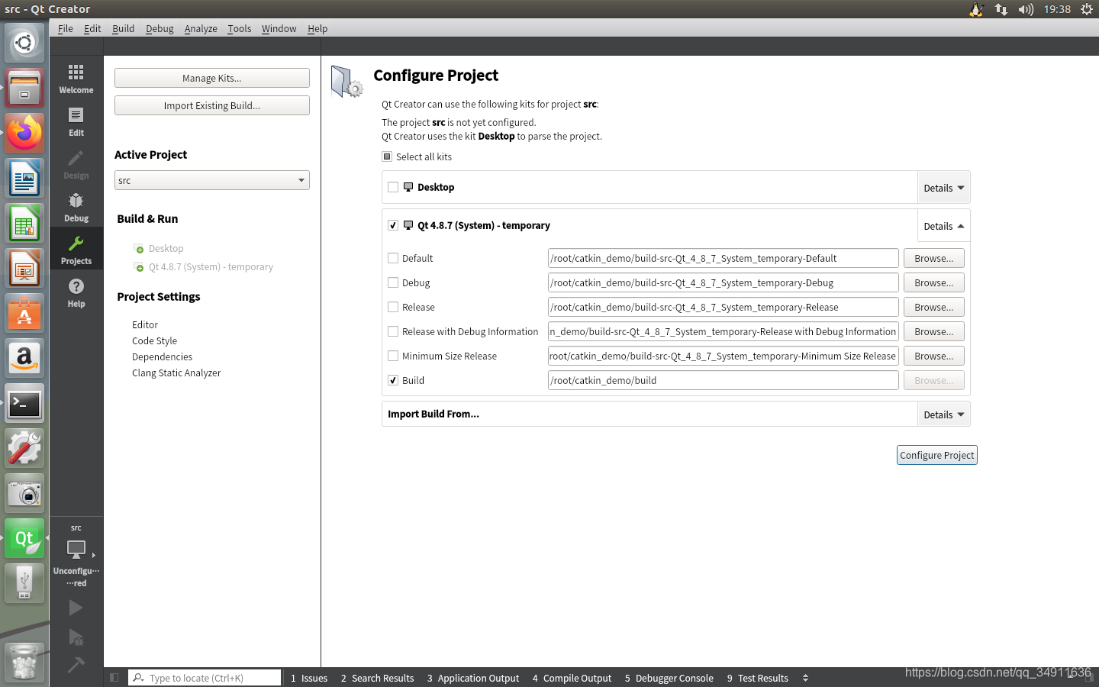Open Clang Static Analyzer settings
Screen dimensions: 1099x687
pyautogui.click(x=176, y=373)
